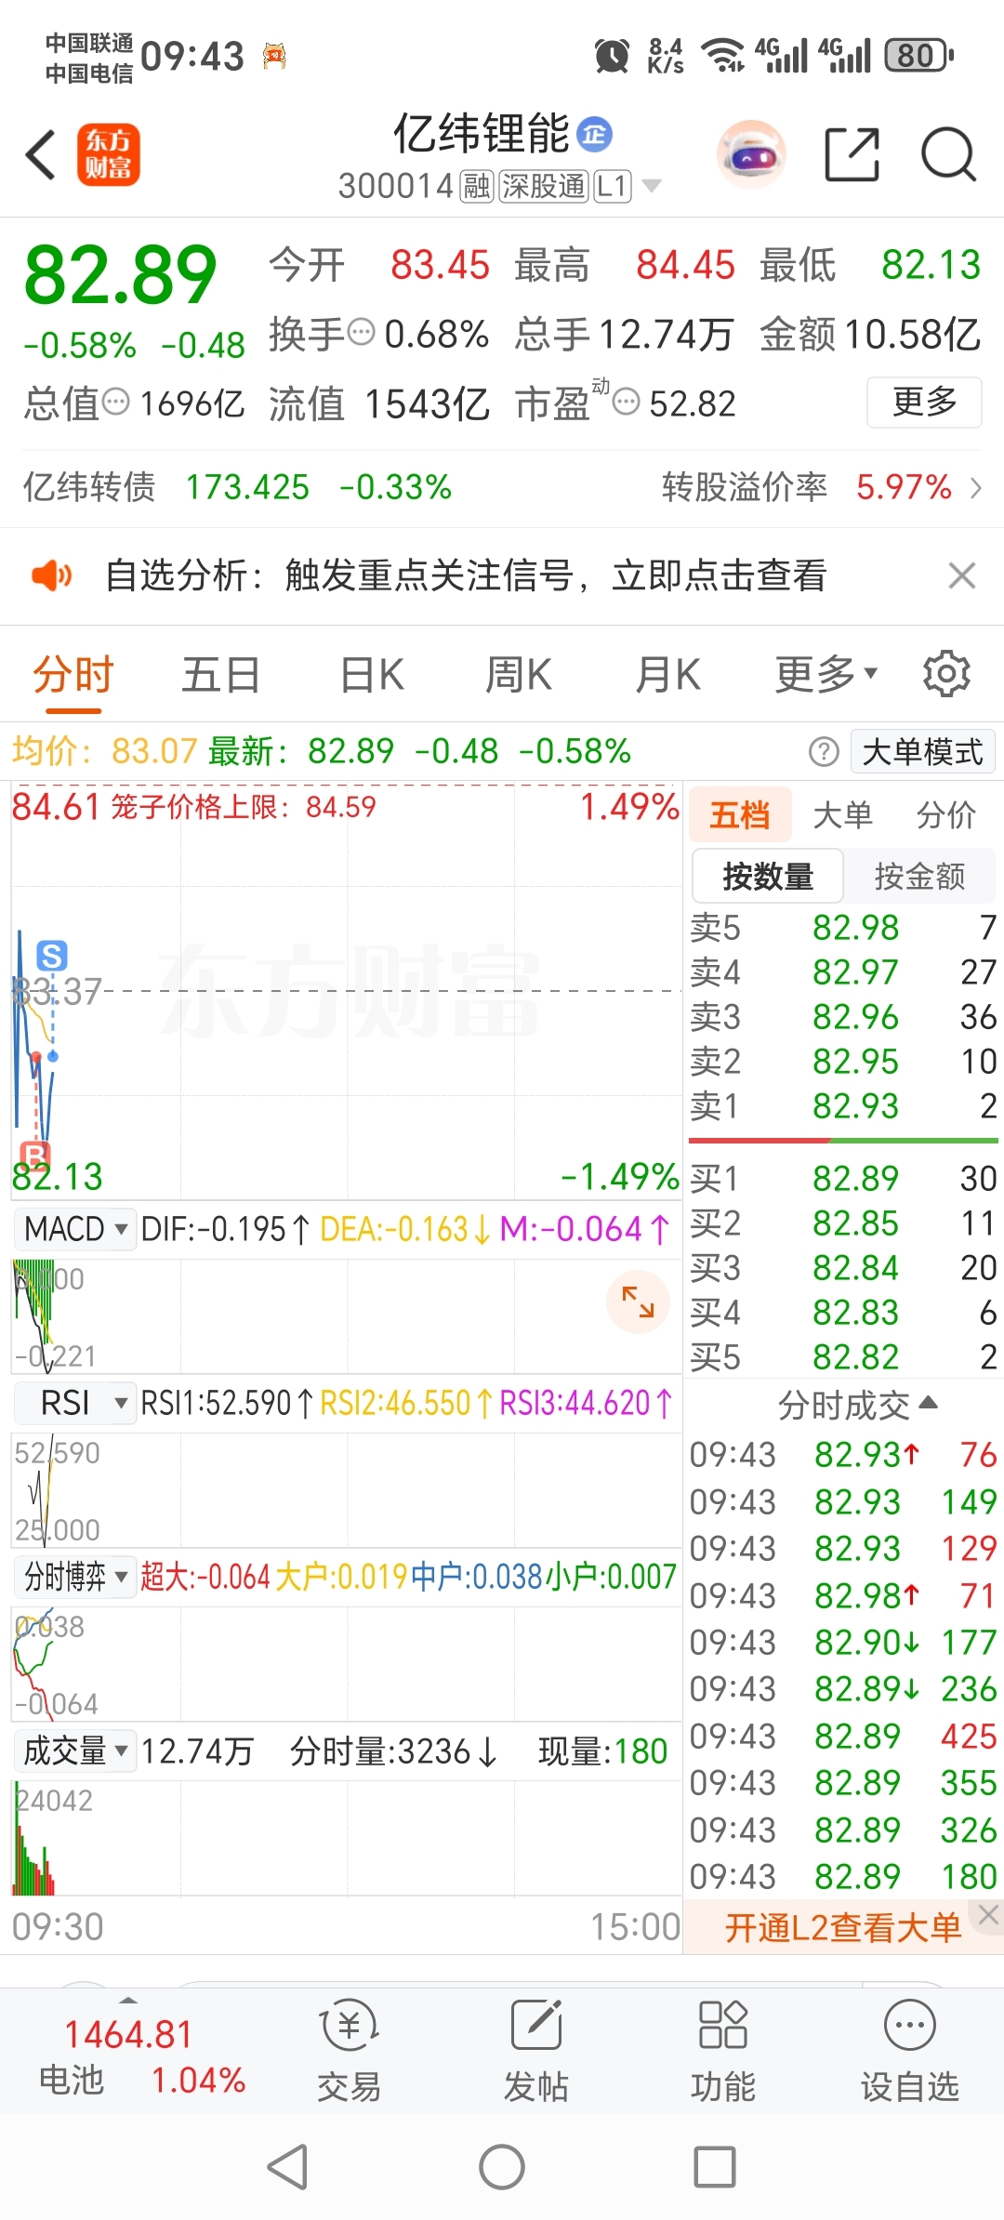1004x2220 pixels.
Task: Tap the orange speaker announcement icon
Action: [x=51, y=576]
